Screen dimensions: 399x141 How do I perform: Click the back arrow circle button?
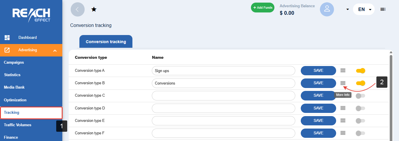pyautogui.click(x=78, y=9)
